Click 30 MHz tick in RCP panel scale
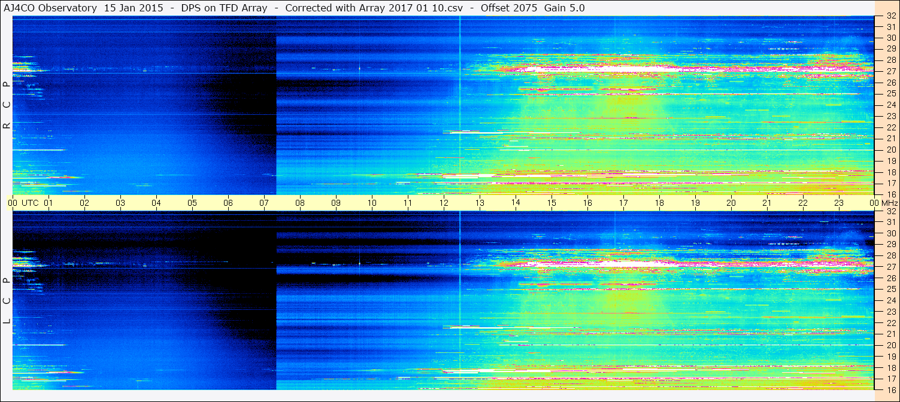900x402 pixels. (x=890, y=38)
